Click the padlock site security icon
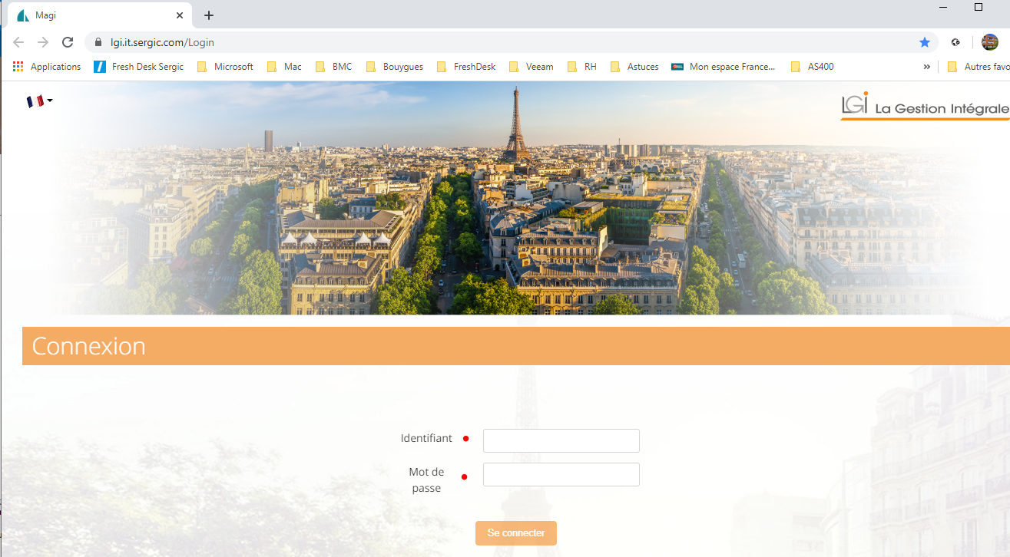 98,42
